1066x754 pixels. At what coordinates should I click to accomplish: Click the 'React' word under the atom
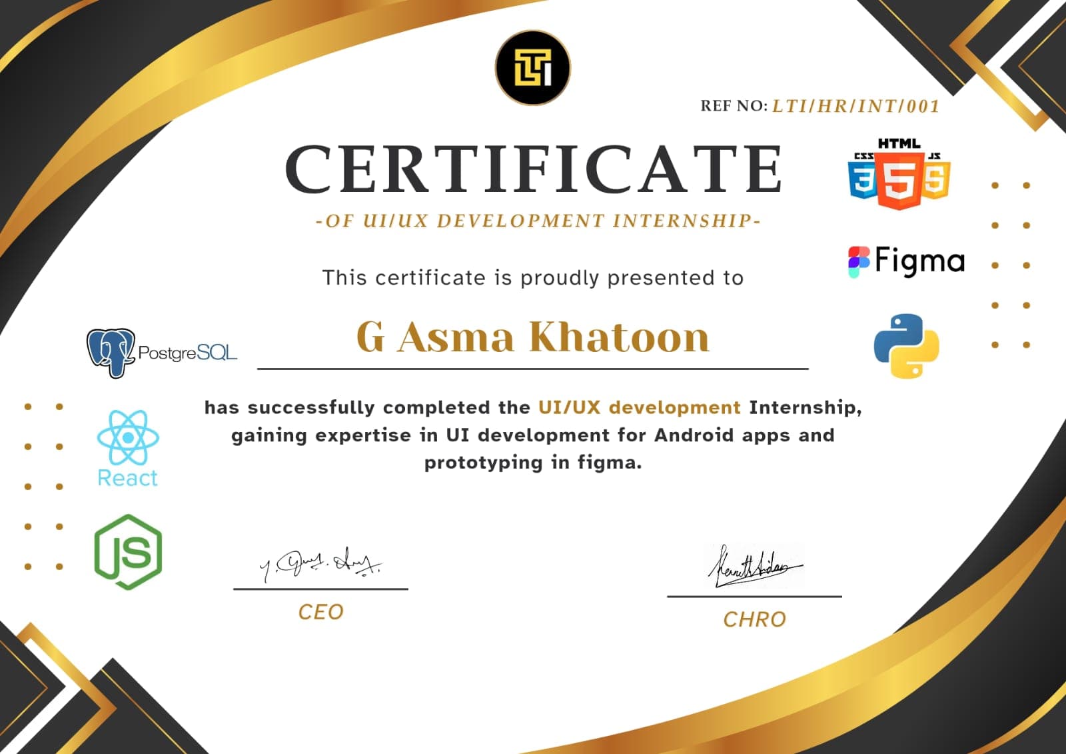127,478
